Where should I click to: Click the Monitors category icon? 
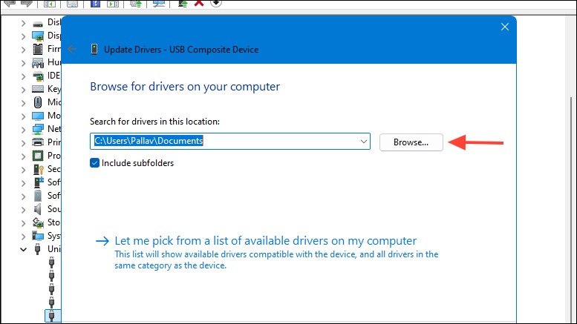(x=38, y=116)
